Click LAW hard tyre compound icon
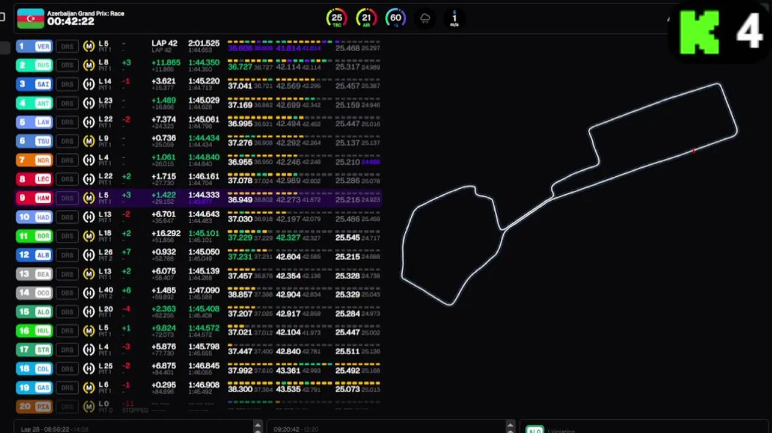This screenshot has width=772, height=433. click(89, 122)
